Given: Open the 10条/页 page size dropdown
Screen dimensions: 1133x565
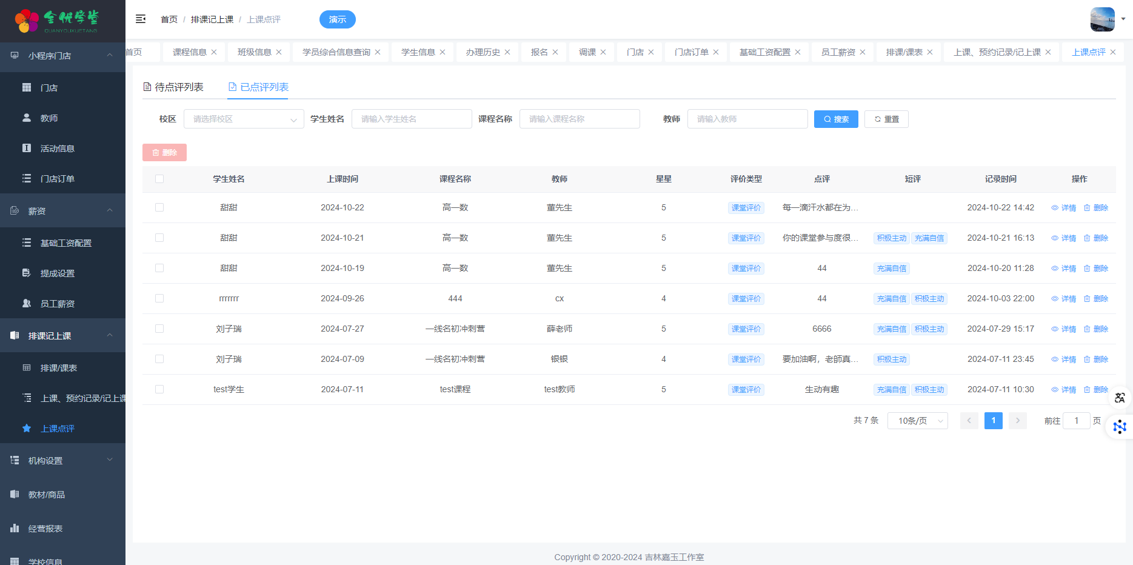Looking at the screenshot, I should [x=917, y=421].
